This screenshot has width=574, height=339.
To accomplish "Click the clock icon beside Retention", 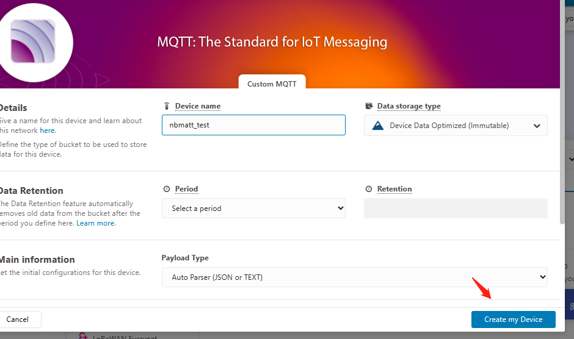I will tap(369, 189).
